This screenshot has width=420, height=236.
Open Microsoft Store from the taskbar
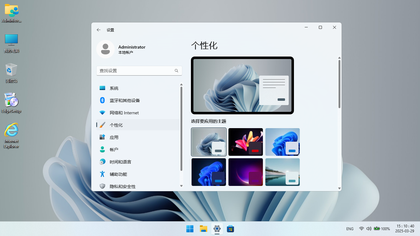tap(231, 229)
